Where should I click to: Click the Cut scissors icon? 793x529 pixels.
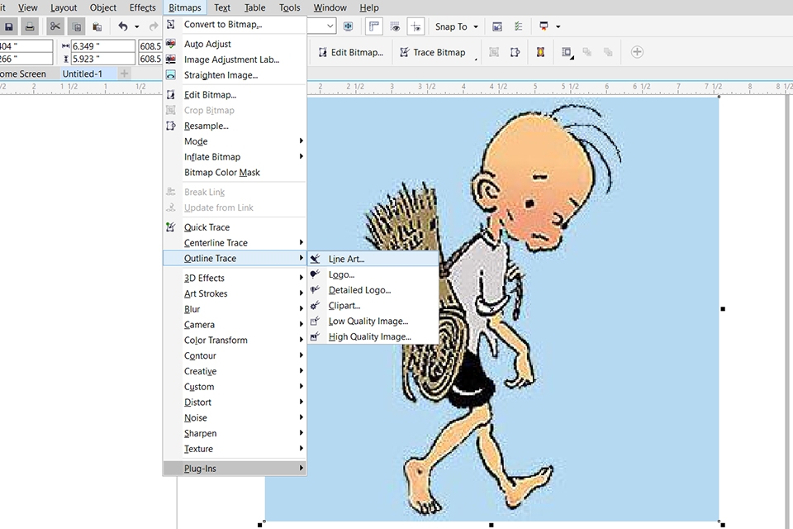tap(55, 26)
